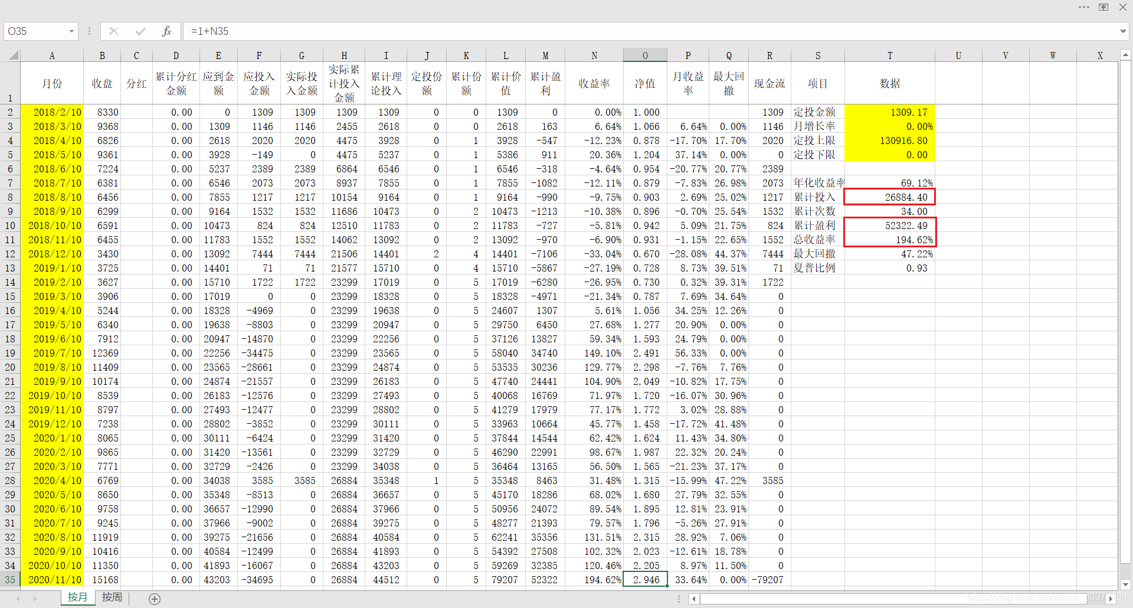Select the 年化收益率 value 69.12%

[890, 183]
